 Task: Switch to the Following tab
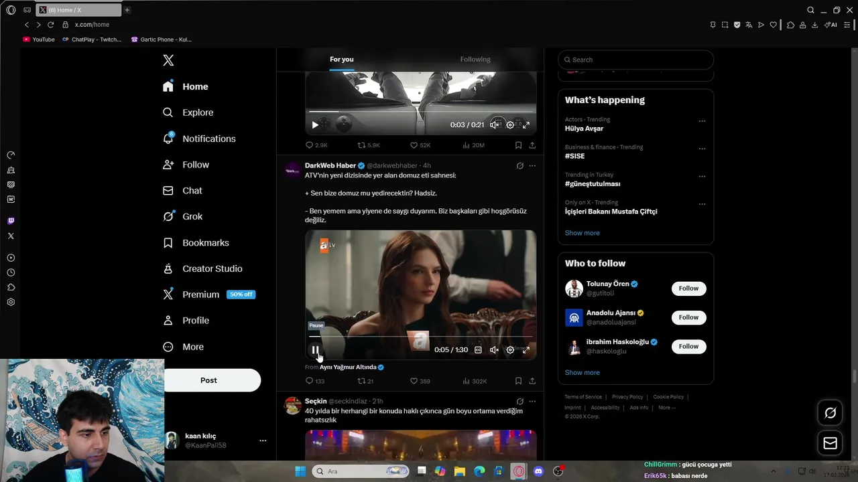click(x=475, y=60)
